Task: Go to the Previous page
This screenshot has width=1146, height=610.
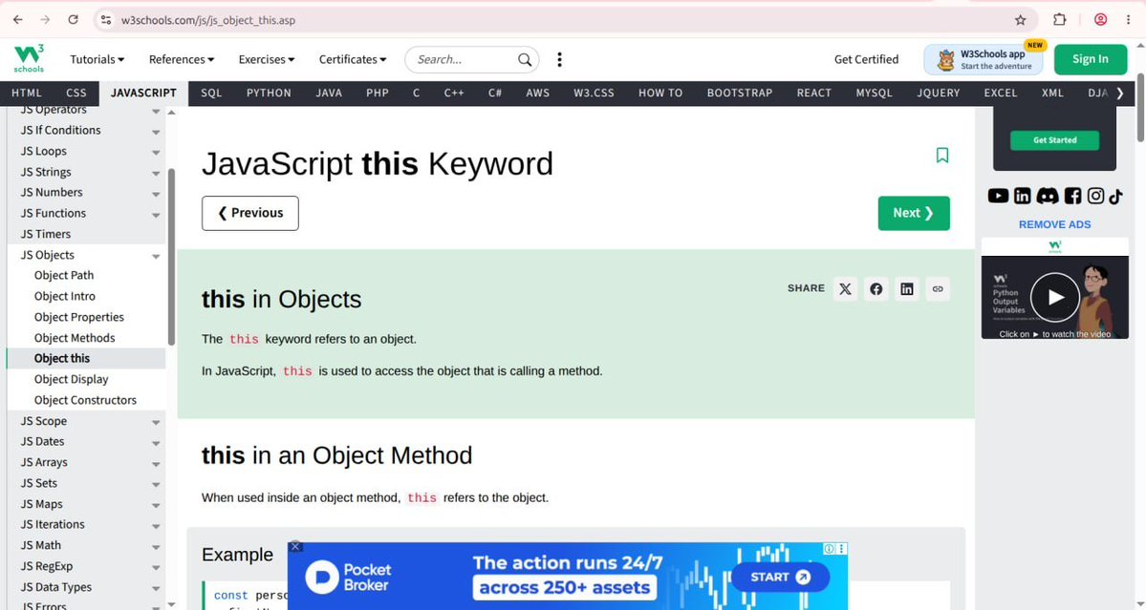Action: 250,213
